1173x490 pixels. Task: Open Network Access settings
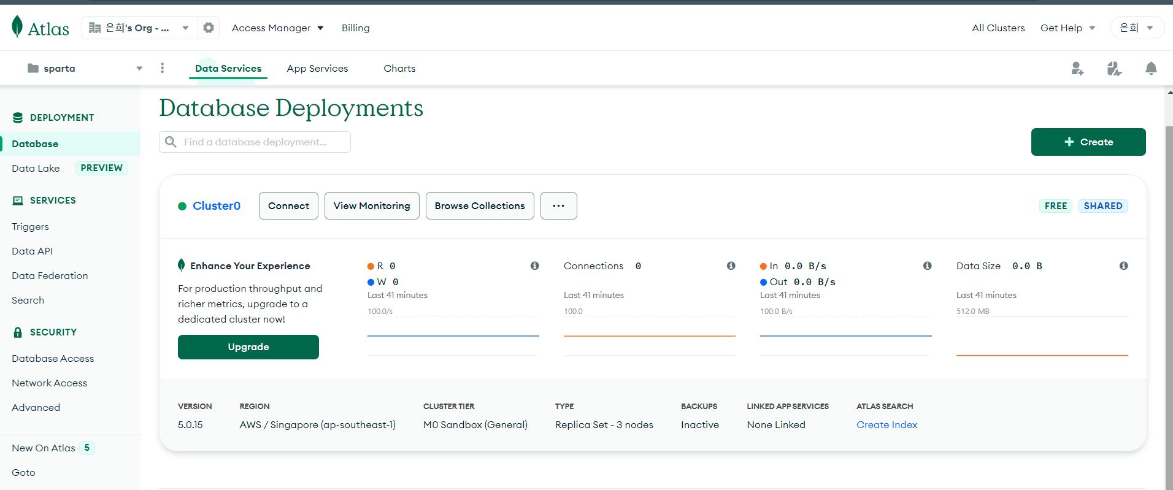pyautogui.click(x=49, y=383)
